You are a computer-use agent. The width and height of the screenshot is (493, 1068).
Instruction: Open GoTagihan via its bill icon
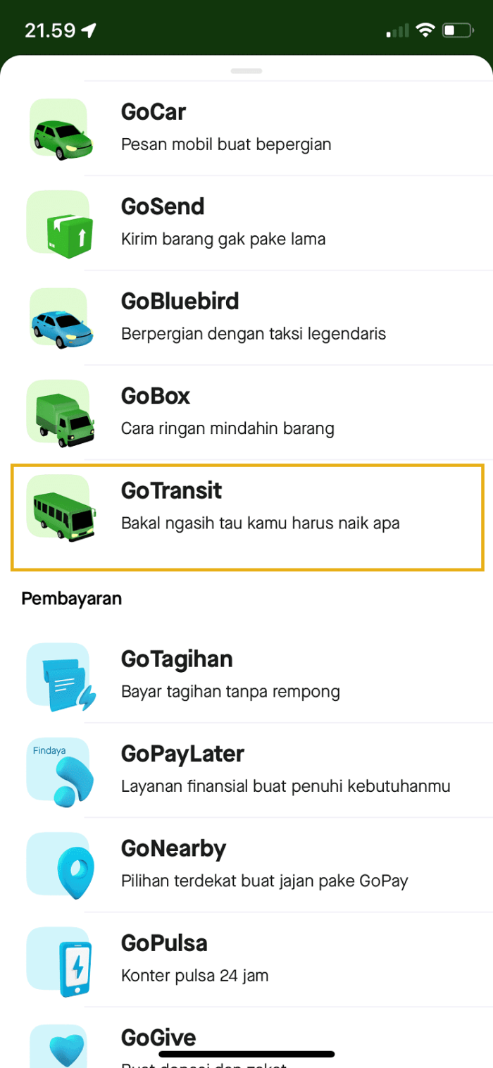[x=59, y=674]
